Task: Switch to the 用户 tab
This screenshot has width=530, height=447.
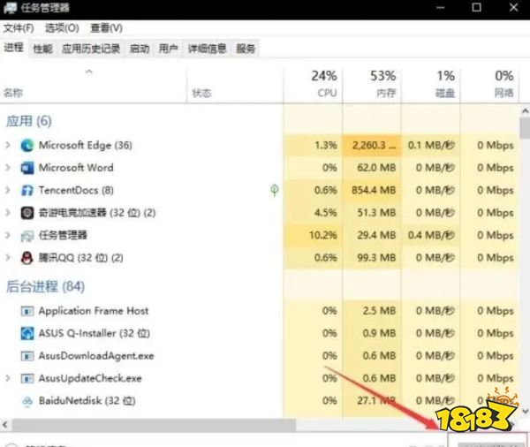Action: (x=169, y=49)
